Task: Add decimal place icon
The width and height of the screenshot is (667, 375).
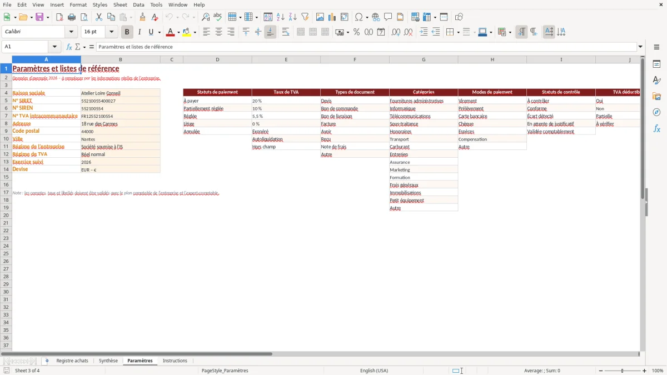Action: point(396,32)
